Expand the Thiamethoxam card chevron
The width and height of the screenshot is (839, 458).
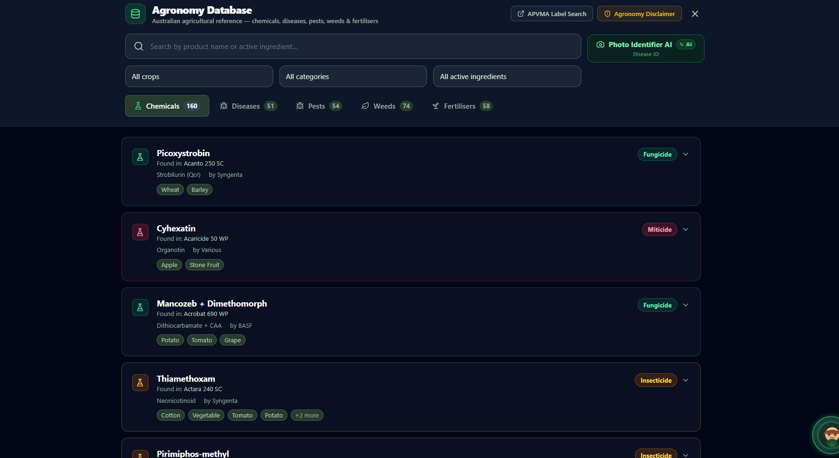pos(685,380)
